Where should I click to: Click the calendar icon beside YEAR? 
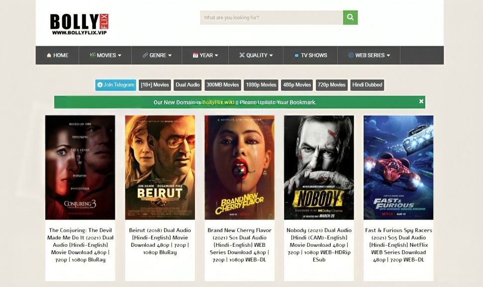(195, 55)
